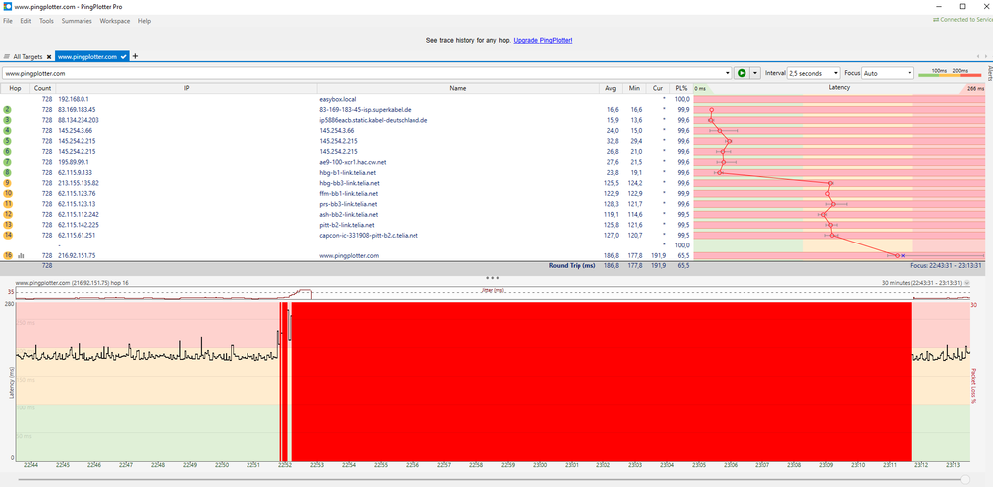Screen dimensions: 993x487
Task: Click the Cur column header
Action: pos(657,88)
